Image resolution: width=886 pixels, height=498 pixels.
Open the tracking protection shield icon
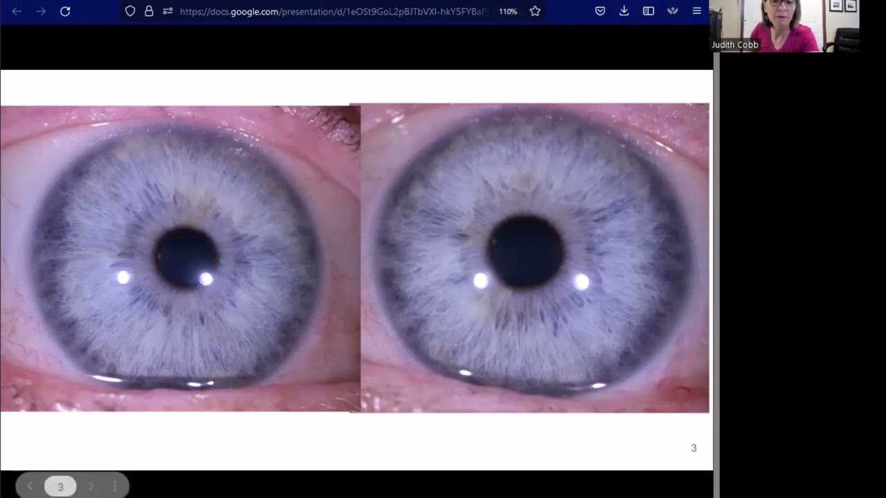point(130,11)
